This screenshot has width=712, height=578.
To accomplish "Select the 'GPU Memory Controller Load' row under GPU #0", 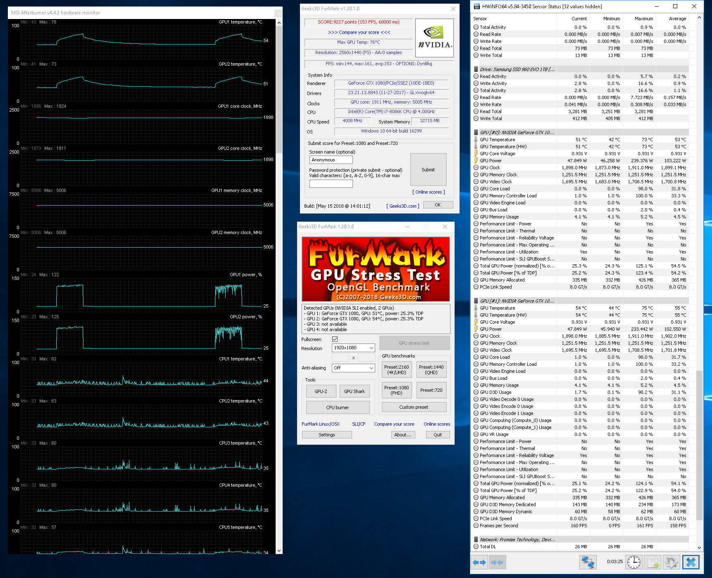I will [x=581, y=196].
